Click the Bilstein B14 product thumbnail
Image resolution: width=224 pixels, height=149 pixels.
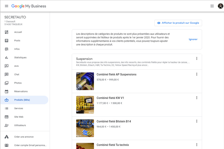(85, 128)
